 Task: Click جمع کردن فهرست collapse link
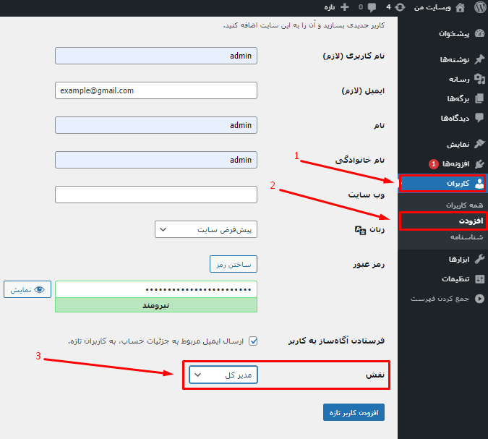point(440,299)
